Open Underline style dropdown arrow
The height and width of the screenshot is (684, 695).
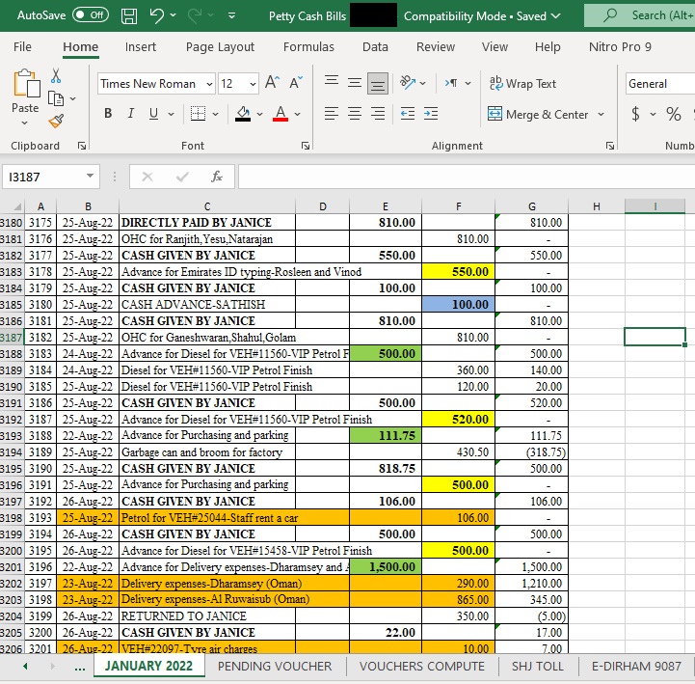(x=171, y=114)
